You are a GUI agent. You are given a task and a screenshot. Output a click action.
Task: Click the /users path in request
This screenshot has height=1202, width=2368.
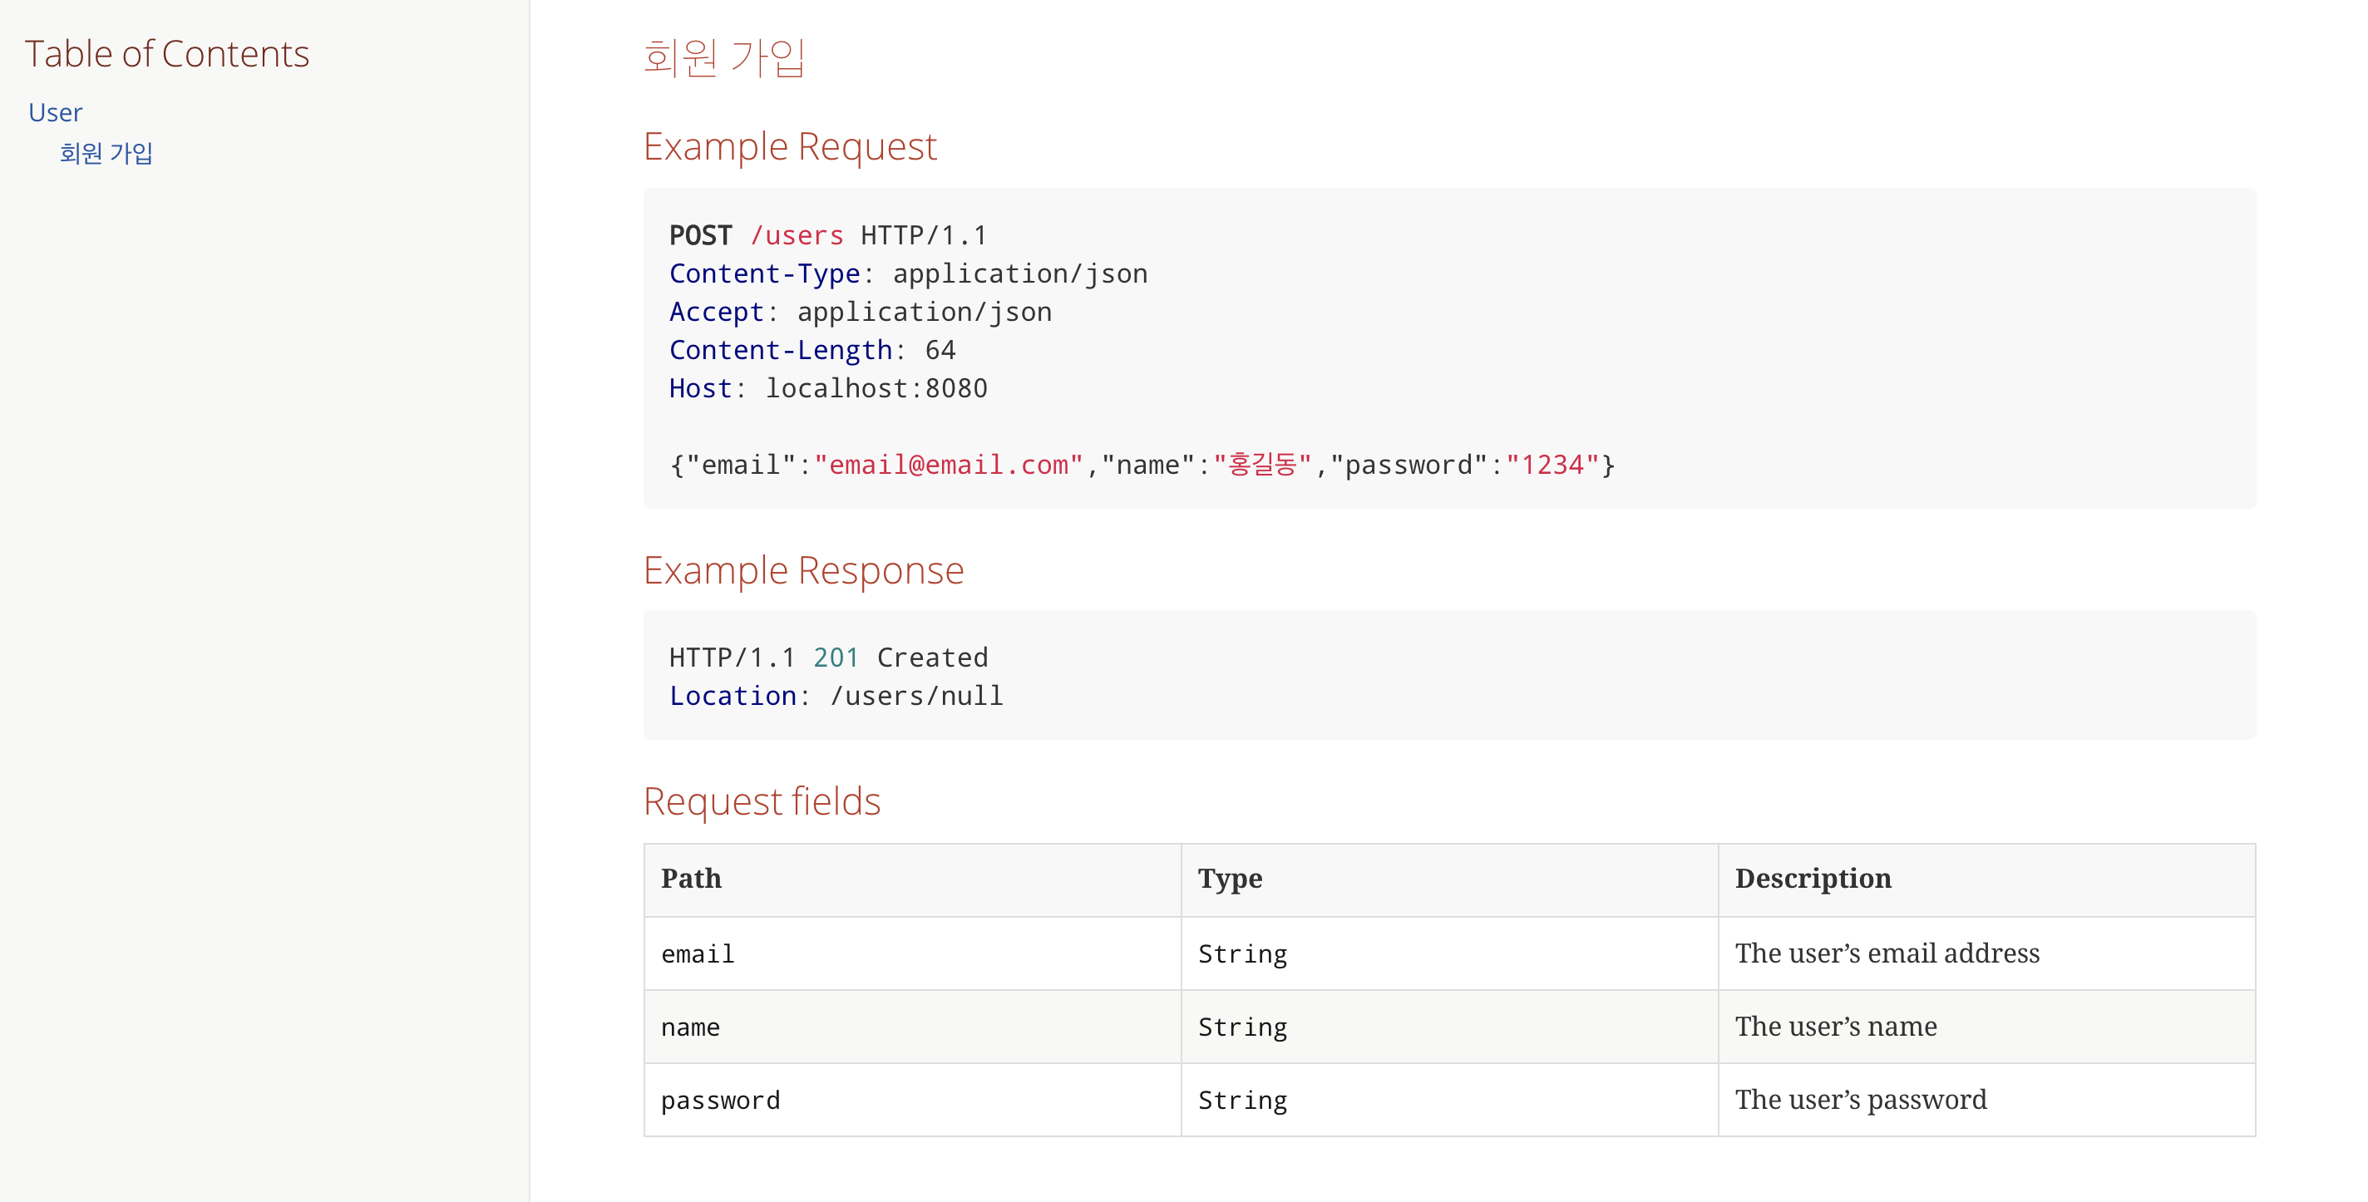[x=796, y=235]
